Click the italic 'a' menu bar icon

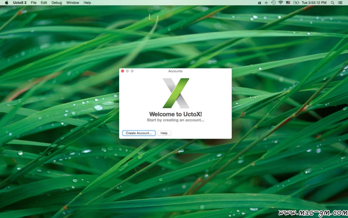coord(259,3)
